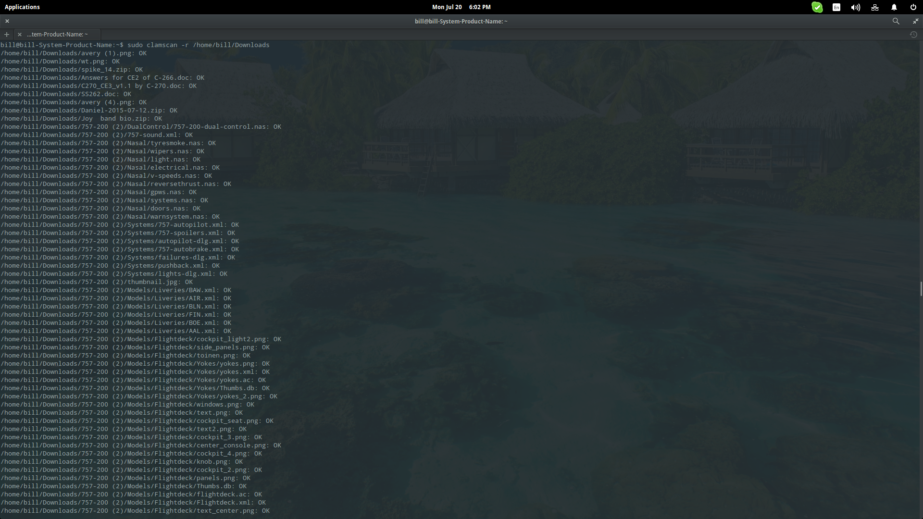The image size is (923, 519).
Task: Click the Yokes/yokes.xml line
Action: pyautogui.click(x=135, y=371)
